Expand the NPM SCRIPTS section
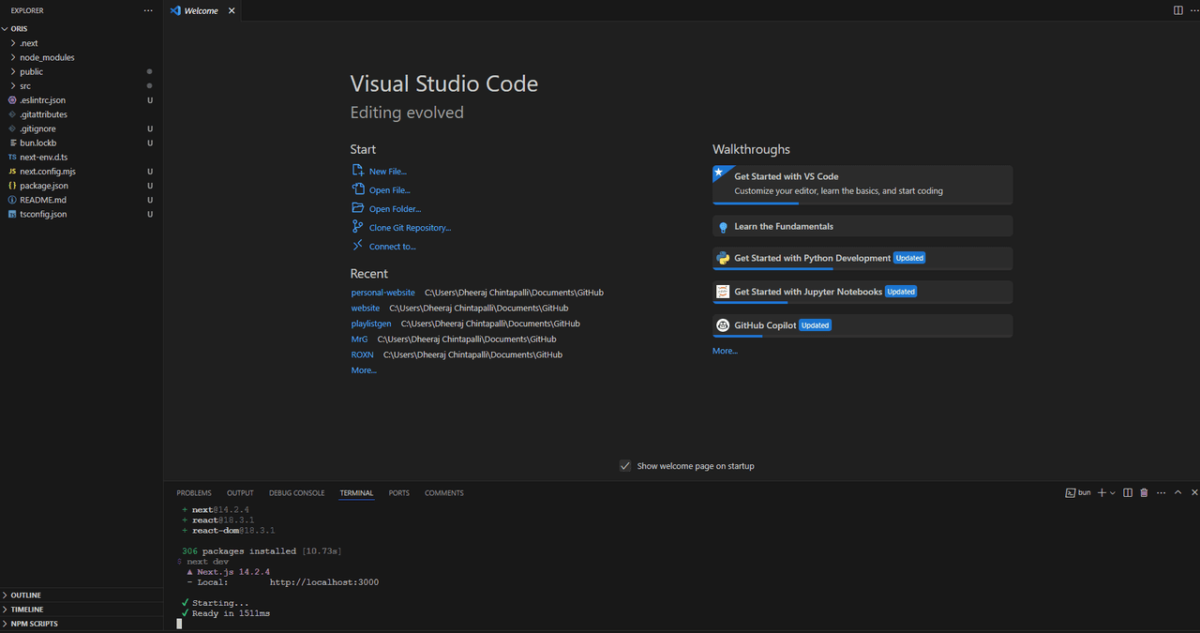Image resolution: width=1200 pixels, height=633 pixels. pos(34,624)
